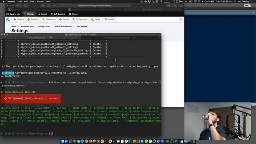The image size is (256, 144).
Task: Click the highlighted [success] label in terminal
Action: tap(8, 73)
